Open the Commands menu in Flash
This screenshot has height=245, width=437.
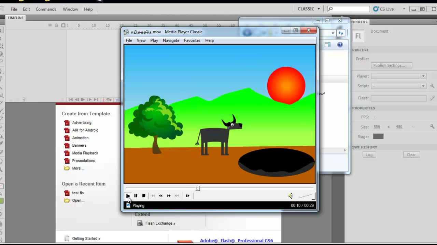click(46, 9)
